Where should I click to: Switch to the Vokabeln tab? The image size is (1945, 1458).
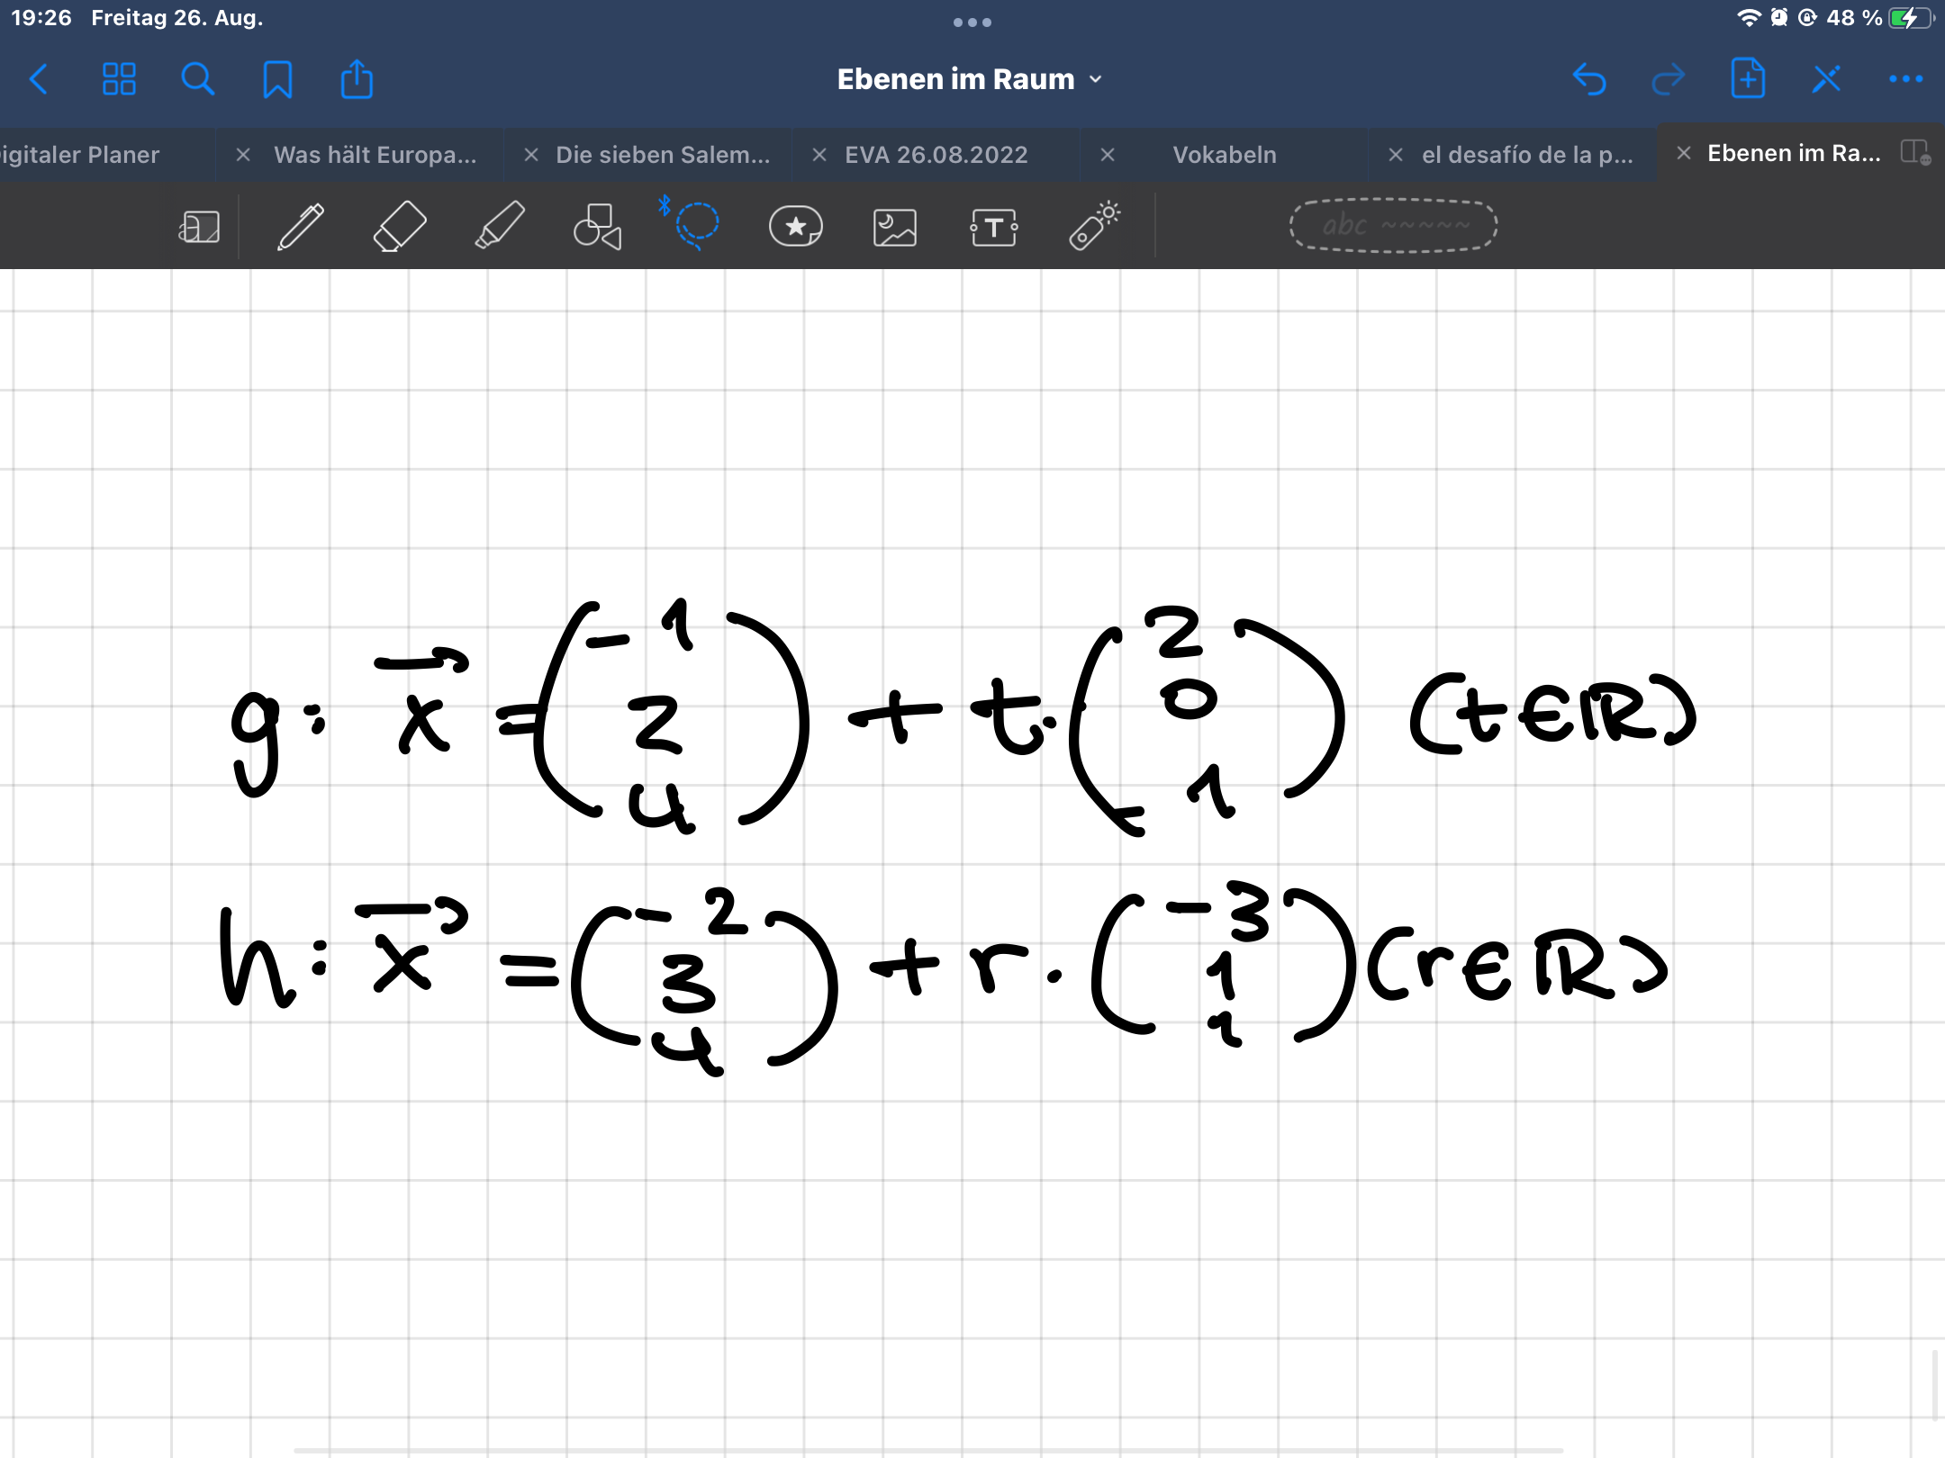[1224, 155]
